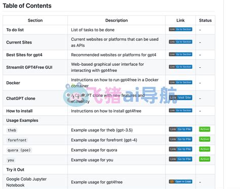Screen dimensions: 240x189
Task: Click the Google Colab Jupyter Notebook cell
Action: pos(35,182)
